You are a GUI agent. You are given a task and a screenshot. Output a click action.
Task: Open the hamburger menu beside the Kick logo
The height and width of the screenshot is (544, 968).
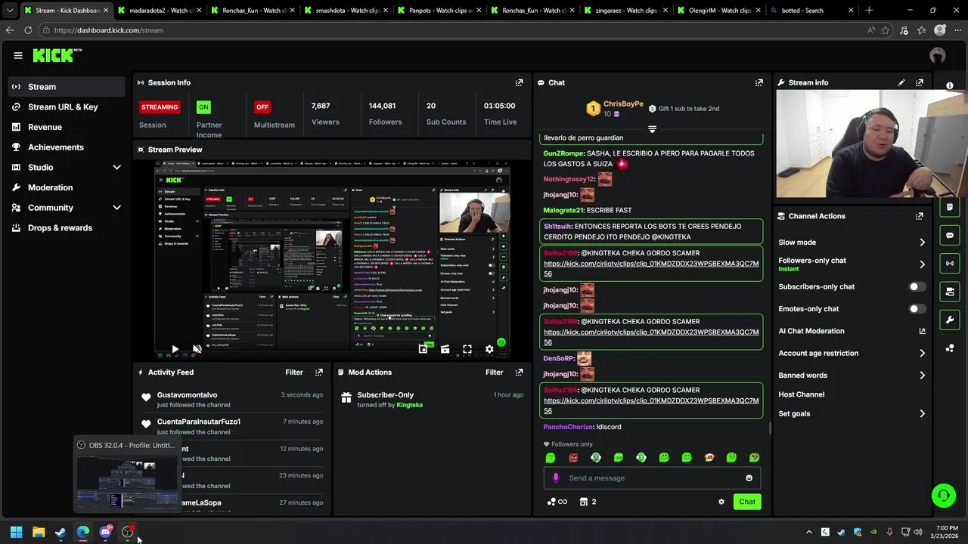tap(18, 55)
